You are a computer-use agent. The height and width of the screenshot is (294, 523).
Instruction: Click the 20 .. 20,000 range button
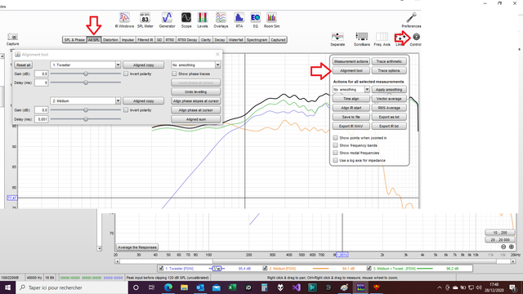coord(499,239)
